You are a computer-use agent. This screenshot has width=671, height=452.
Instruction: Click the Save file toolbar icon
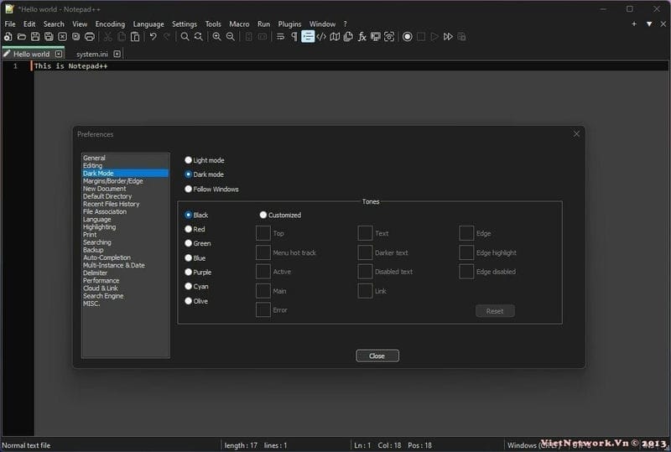click(35, 37)
